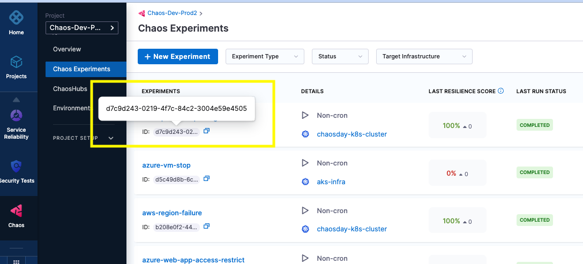
Task: Open Security Tests shield icon
Action: click(x=16, y=167)
